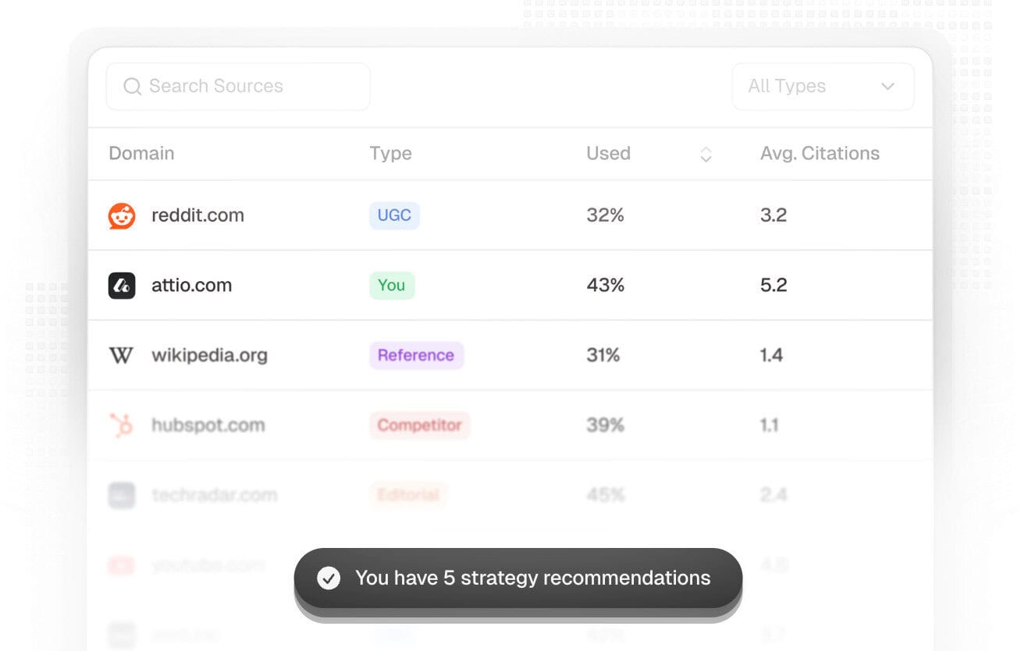Click the green You type tag
The width and height of the screenshot is (1021, 651).
[392, 285]
